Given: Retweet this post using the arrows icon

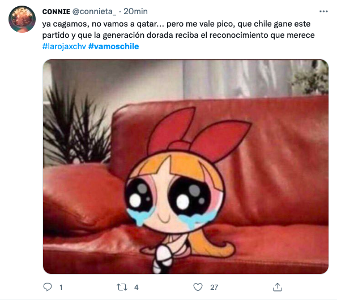Looking at the screenshot, I should (x=122, y=287).
